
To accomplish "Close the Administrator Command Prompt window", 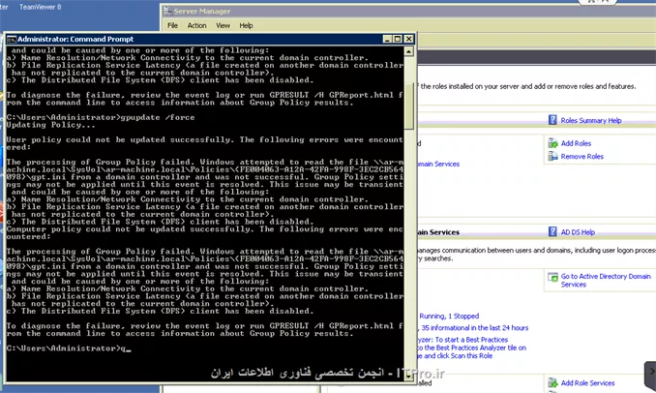I will click(x=408, y=39).
